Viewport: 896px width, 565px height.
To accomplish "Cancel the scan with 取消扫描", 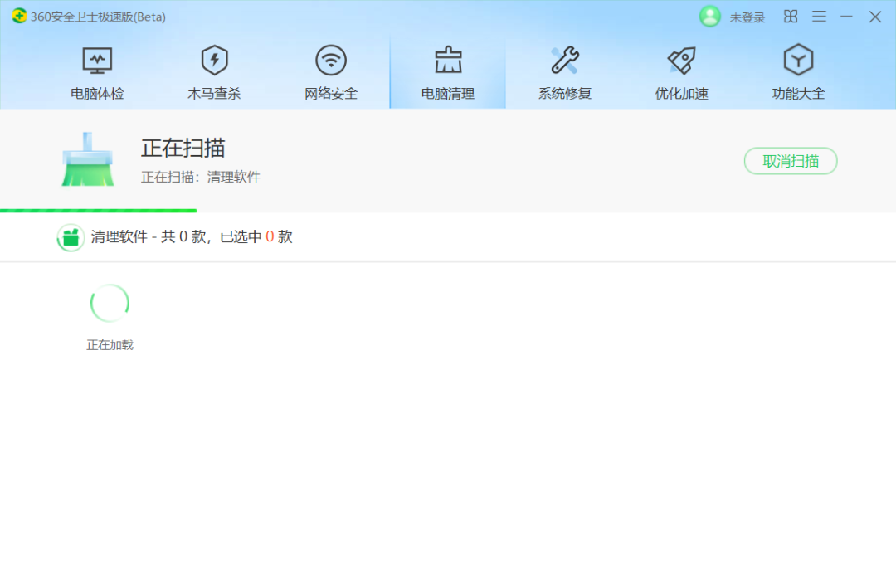I will pos(791,161).
